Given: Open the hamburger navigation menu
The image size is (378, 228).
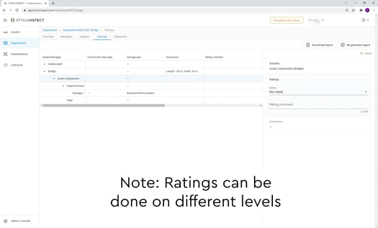Looking at the screenshot, I should [x=5, y=21].
